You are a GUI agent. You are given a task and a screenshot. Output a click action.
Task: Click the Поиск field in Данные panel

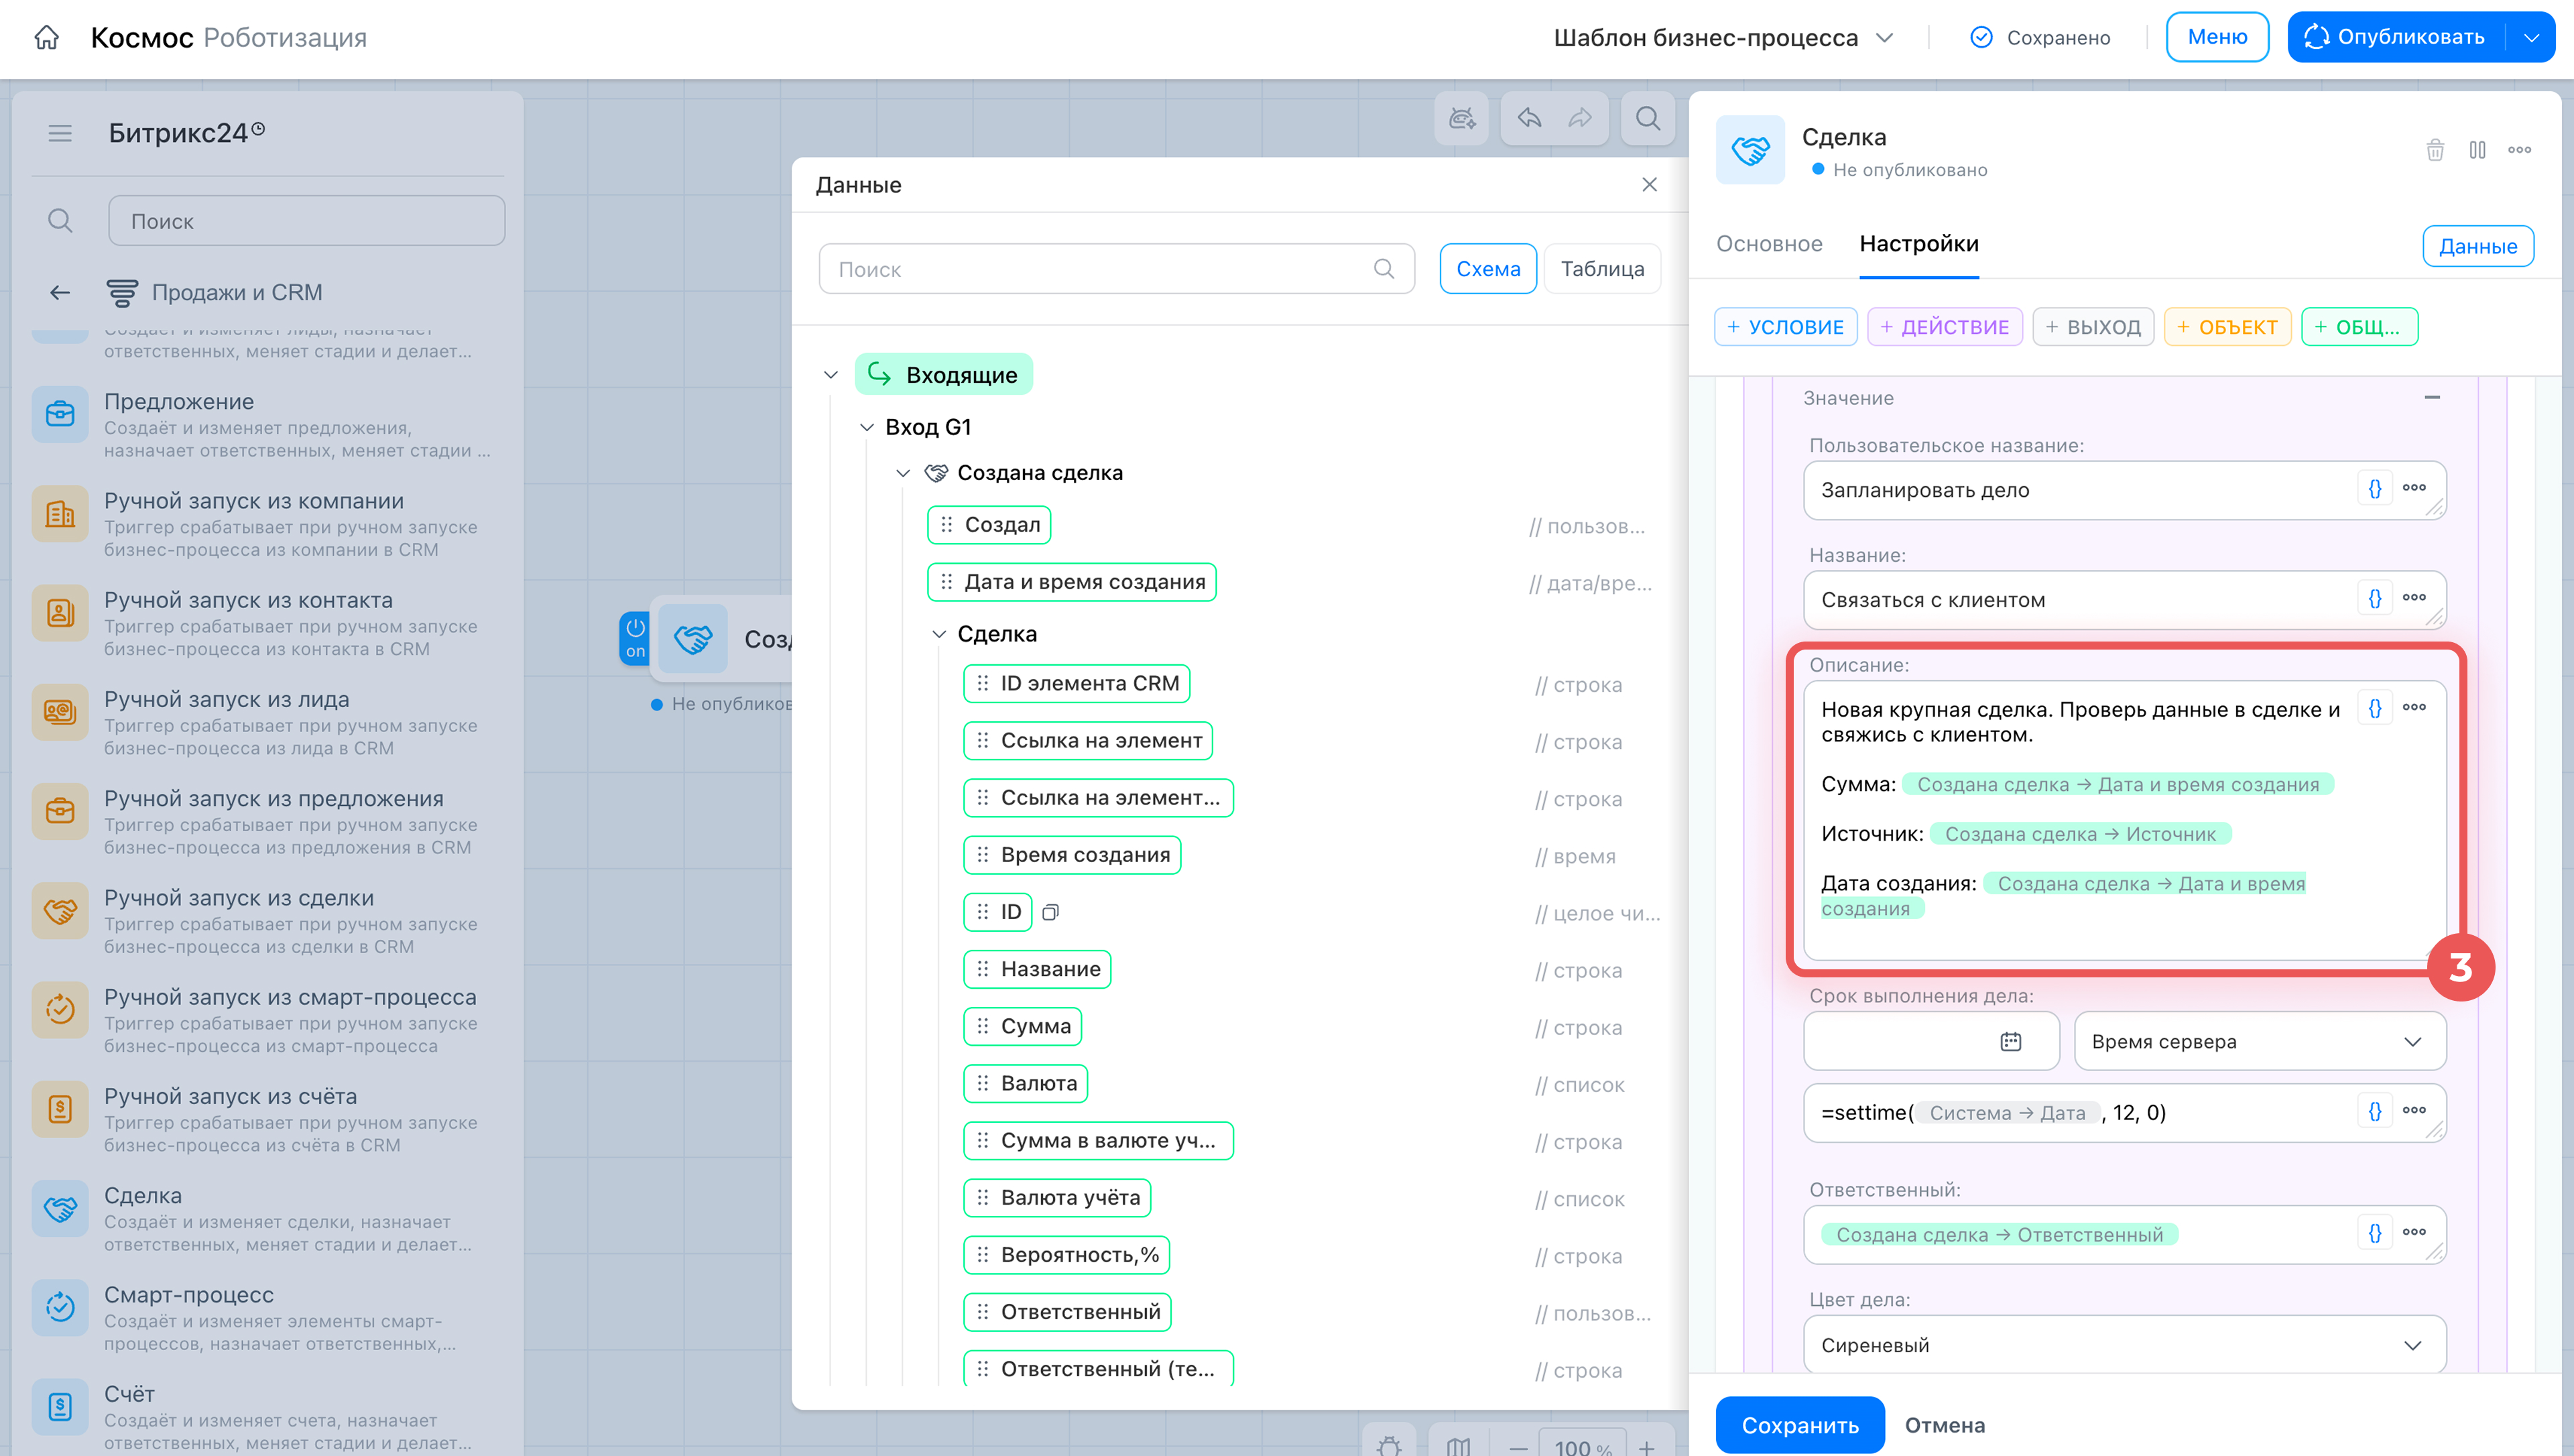1115,269
